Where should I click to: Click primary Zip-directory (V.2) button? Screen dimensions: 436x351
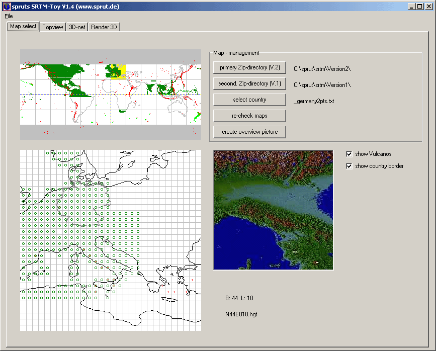click(249, 67)
